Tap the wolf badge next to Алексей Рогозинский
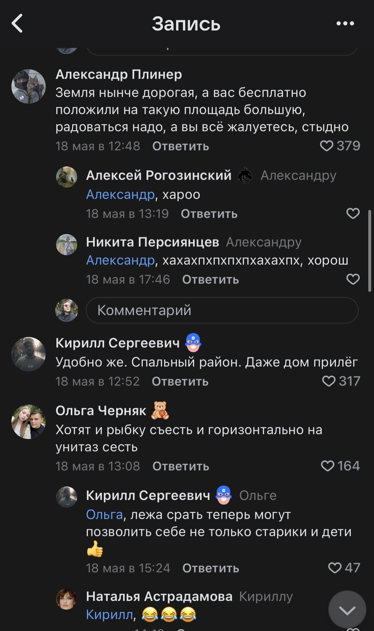 tap(245, 175)
